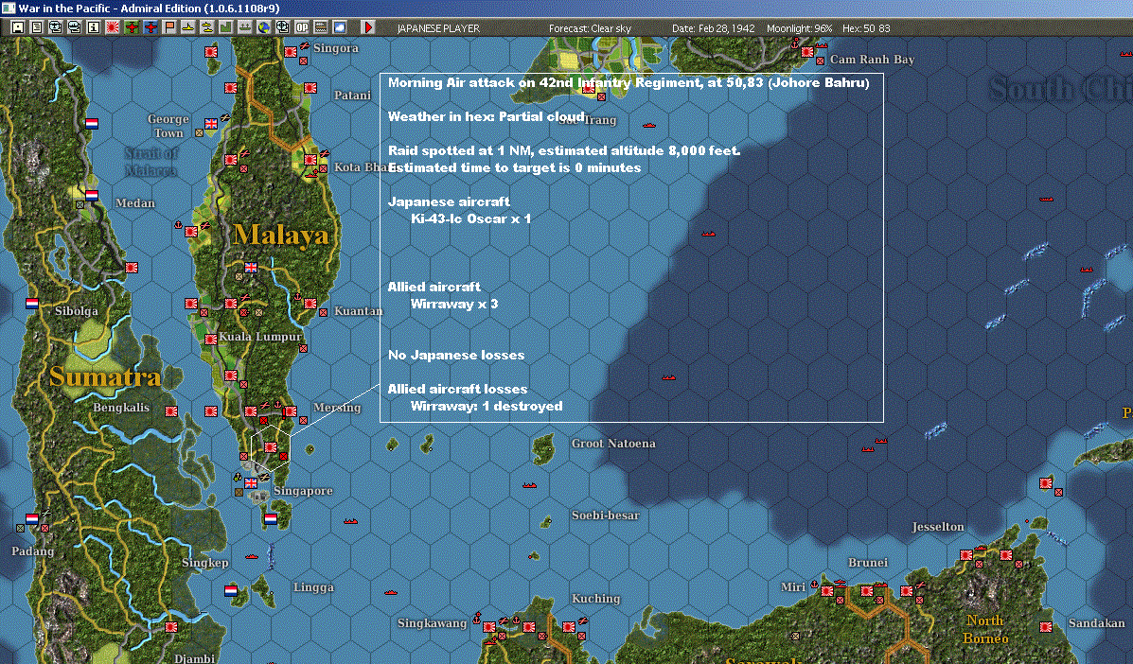1133x664 pixels.
Task: Select the Dutch flag at Sibolga
Action: [x=32, y=303]
